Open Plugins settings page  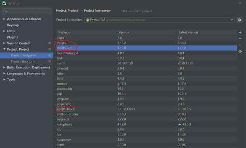tap(12, 37)
